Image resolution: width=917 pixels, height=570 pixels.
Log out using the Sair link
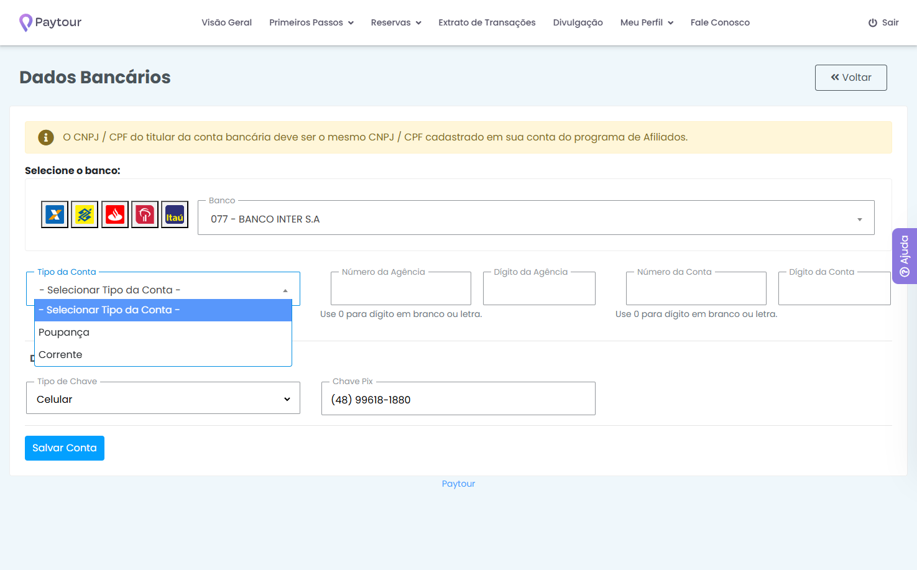(x=883, y=22)
